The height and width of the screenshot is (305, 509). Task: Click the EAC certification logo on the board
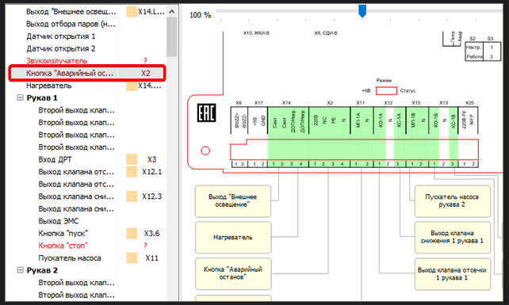point(206,113)
